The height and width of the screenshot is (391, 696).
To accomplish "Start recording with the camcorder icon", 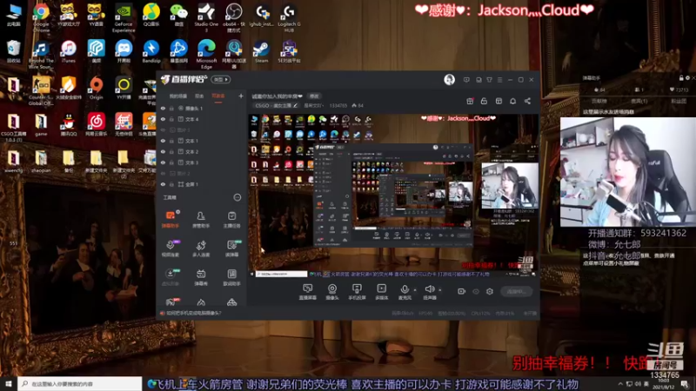I will (462, 291).
